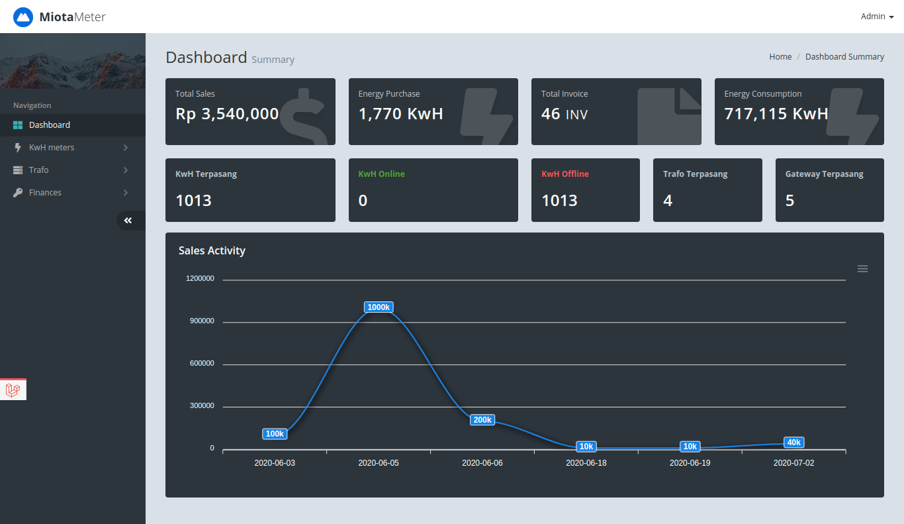Open the Laravel debug bar icon
The width and height of the screenshot is (904, 524).
13,390
